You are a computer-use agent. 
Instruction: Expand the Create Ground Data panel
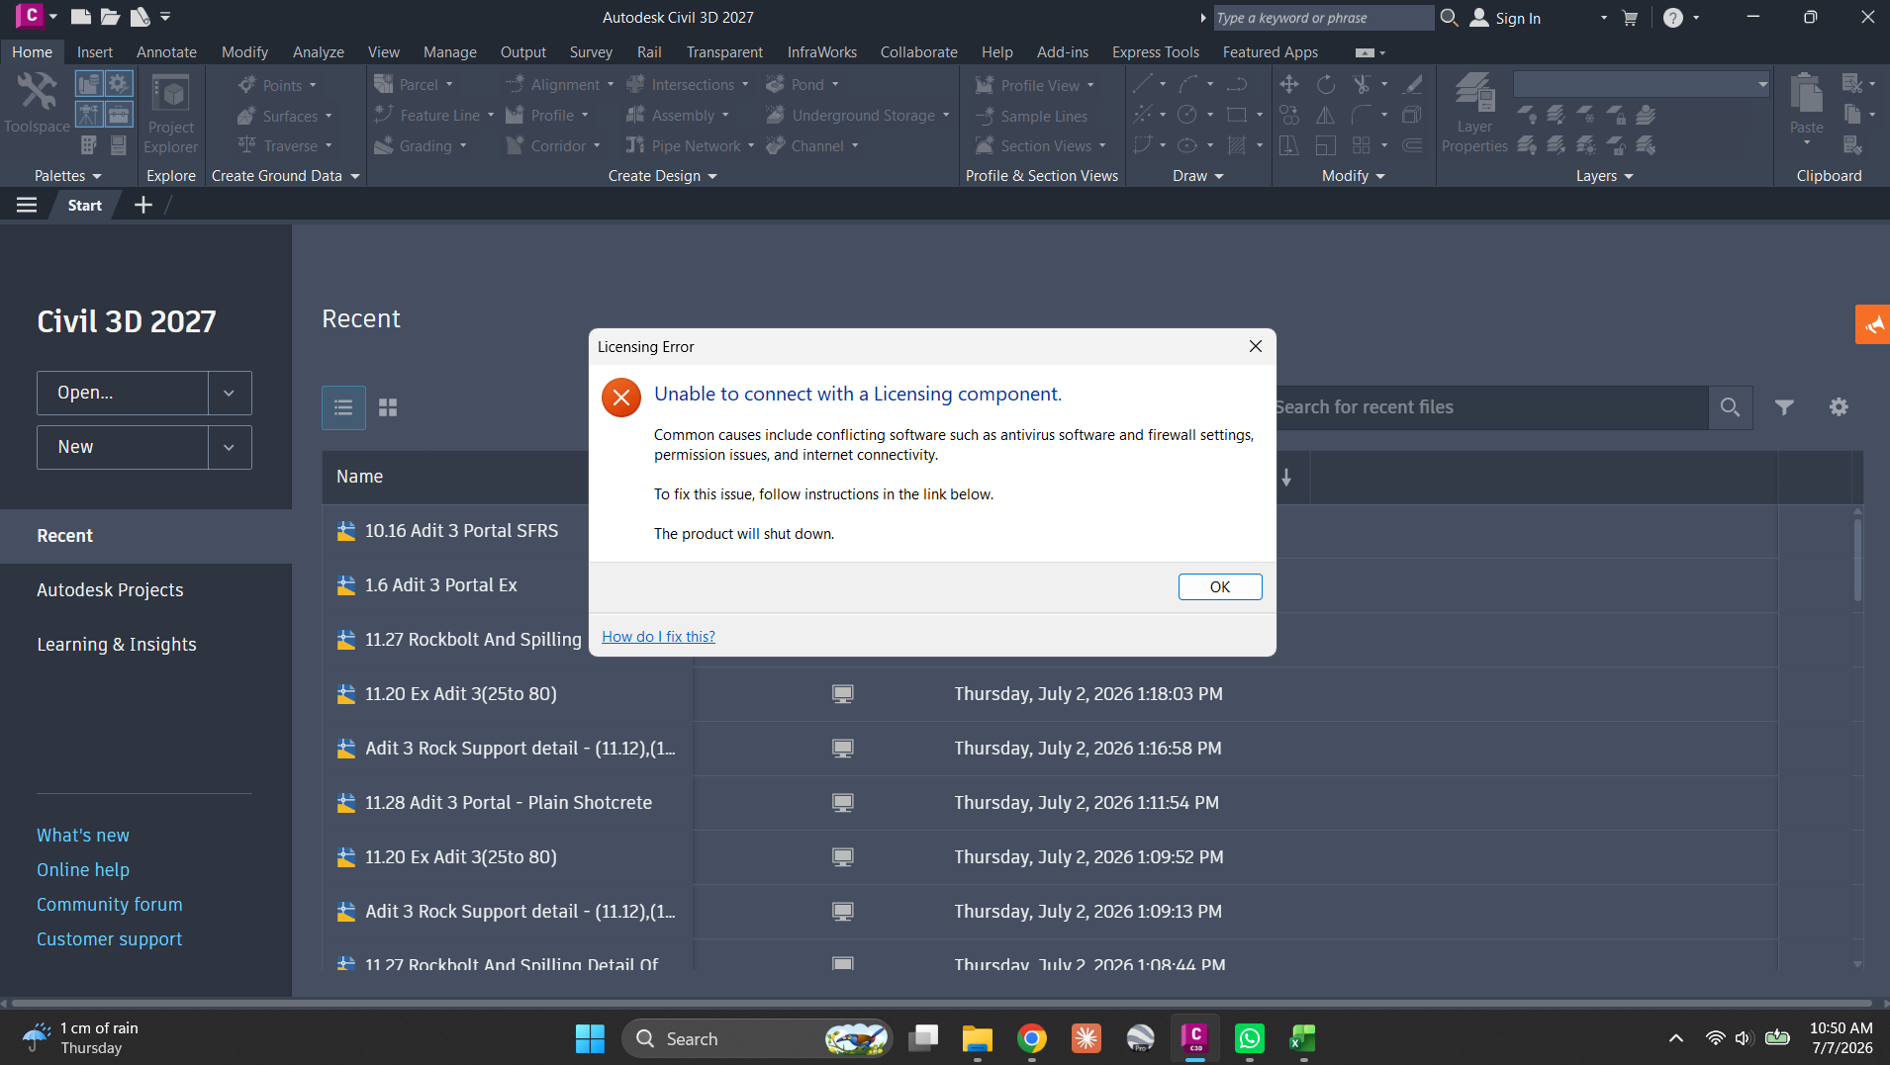pos(285,176)
